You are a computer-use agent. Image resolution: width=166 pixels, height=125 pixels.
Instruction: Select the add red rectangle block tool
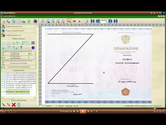(69, 21)
